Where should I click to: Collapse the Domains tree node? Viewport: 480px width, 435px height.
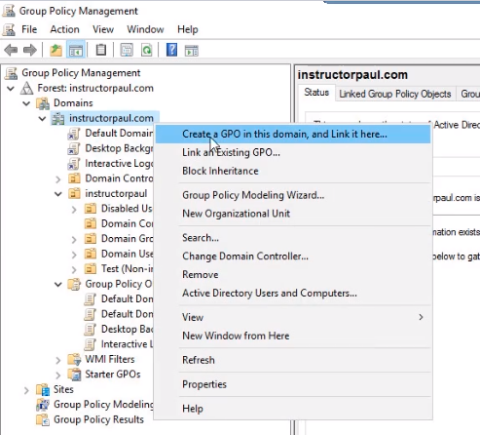coord(26,103)
